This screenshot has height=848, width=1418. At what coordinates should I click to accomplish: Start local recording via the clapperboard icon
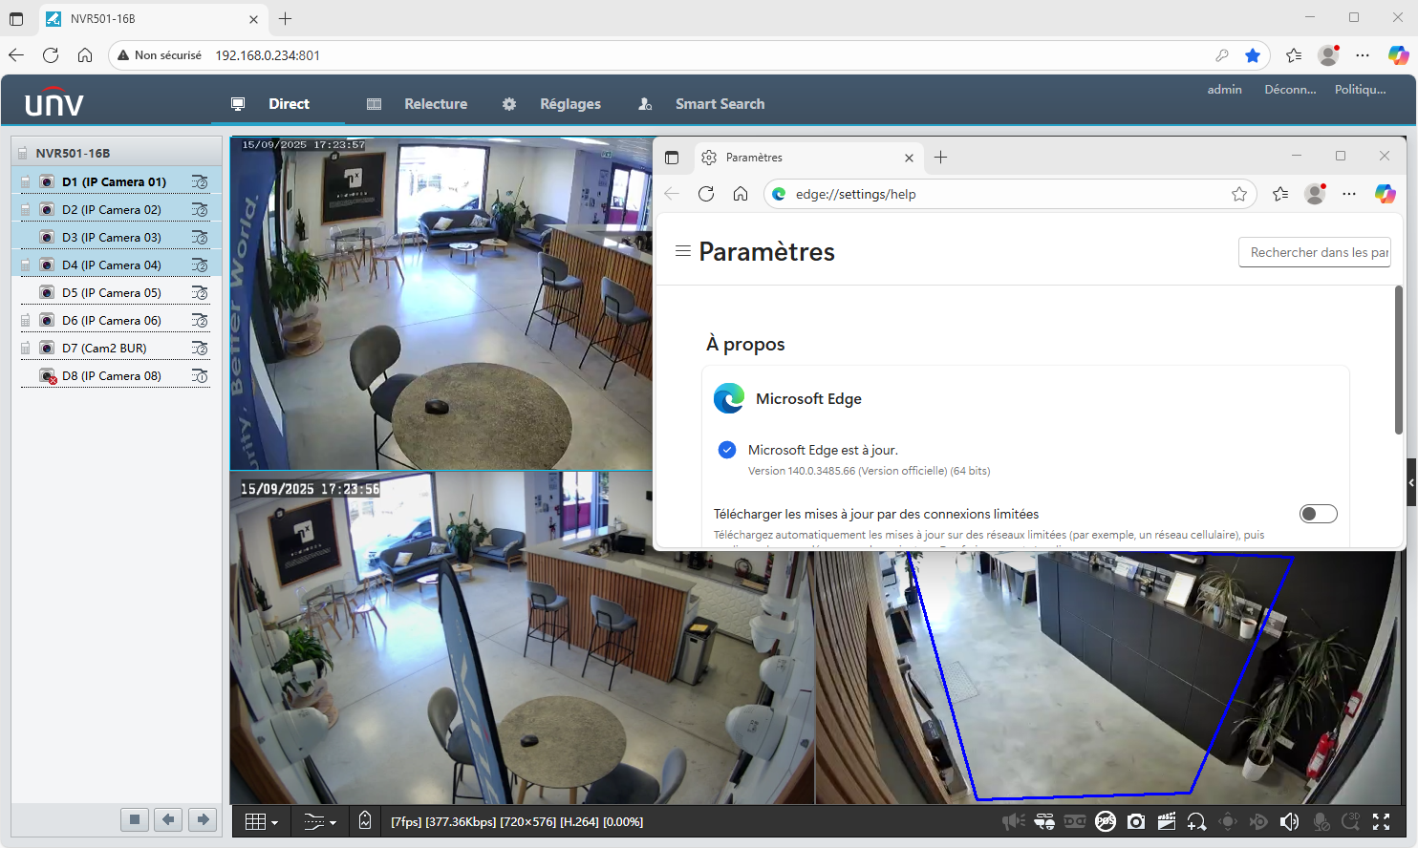point(1167,821)
